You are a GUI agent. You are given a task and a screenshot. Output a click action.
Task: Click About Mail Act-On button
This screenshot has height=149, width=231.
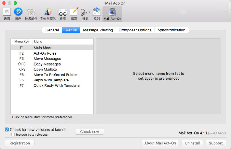point(160,143)
